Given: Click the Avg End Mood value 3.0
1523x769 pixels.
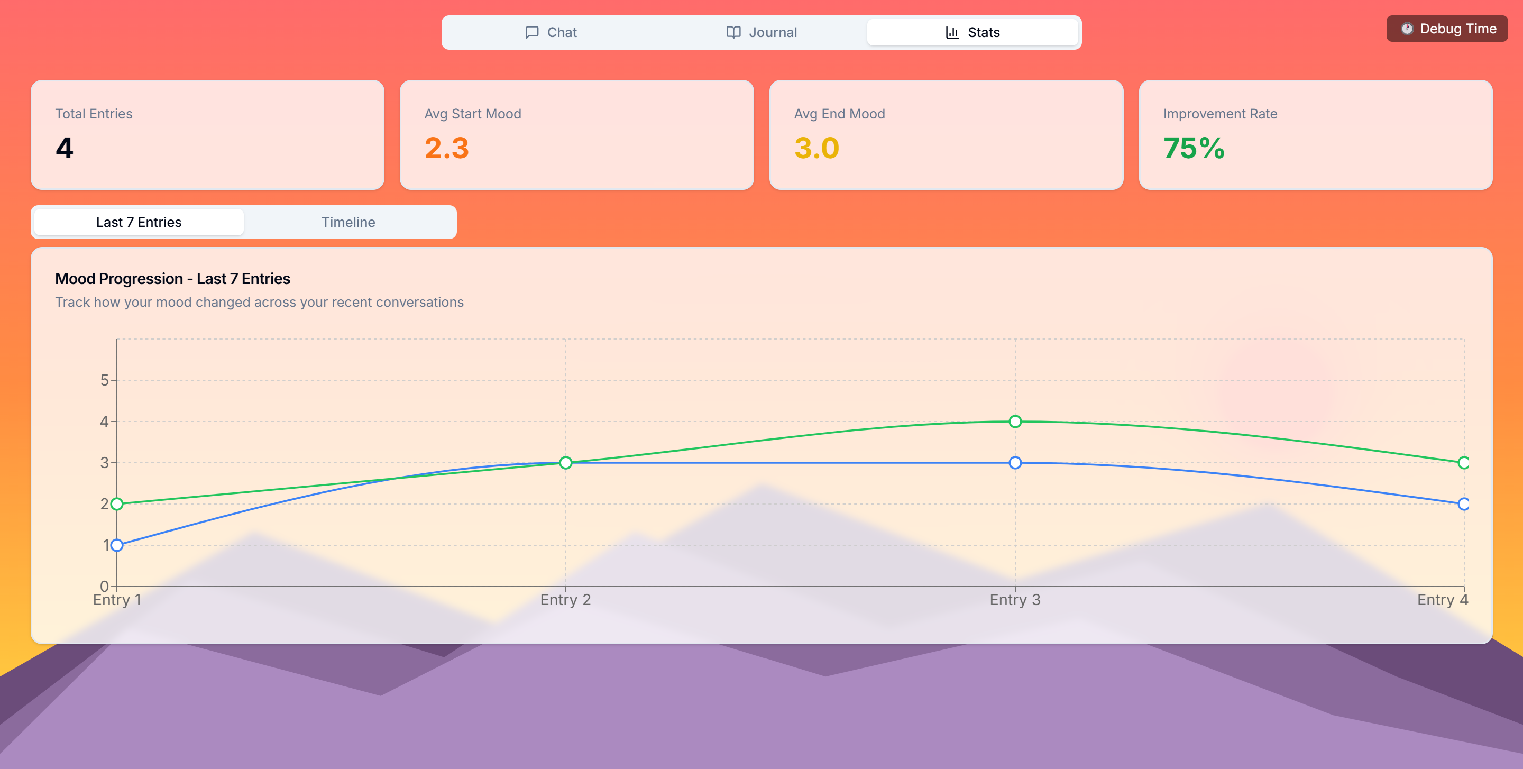Looking at the screenshot, I should 816,148.
